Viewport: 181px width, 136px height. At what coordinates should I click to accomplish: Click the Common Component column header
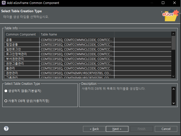point(22,34)
